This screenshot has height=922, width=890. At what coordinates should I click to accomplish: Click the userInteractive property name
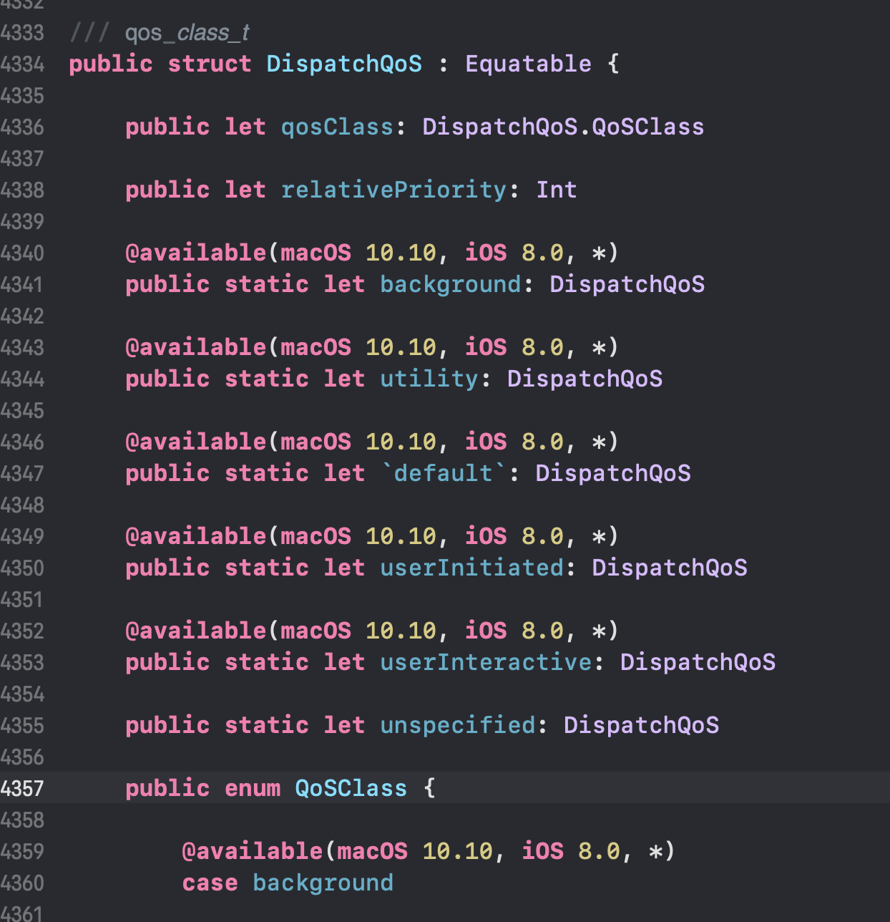[x=486, y=662]
